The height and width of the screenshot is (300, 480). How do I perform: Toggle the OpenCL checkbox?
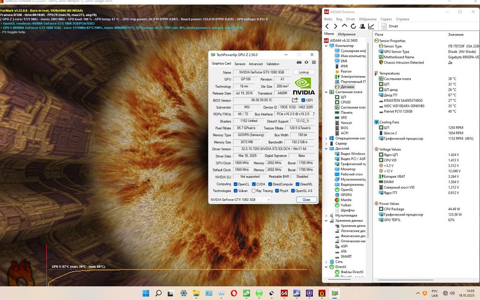point(235,184)
